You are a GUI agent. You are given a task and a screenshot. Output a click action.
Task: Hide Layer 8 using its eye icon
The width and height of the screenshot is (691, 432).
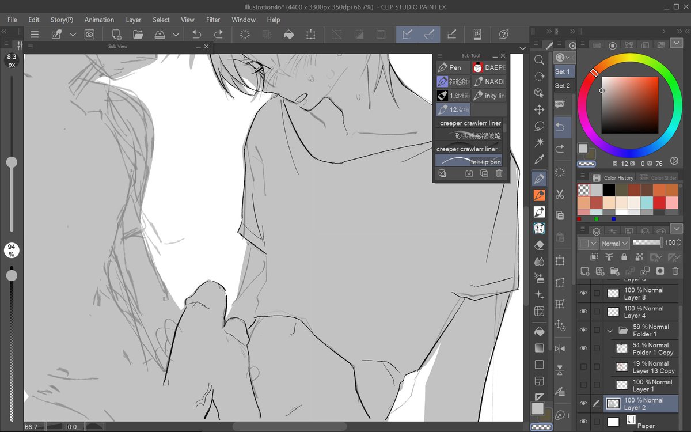583,293
